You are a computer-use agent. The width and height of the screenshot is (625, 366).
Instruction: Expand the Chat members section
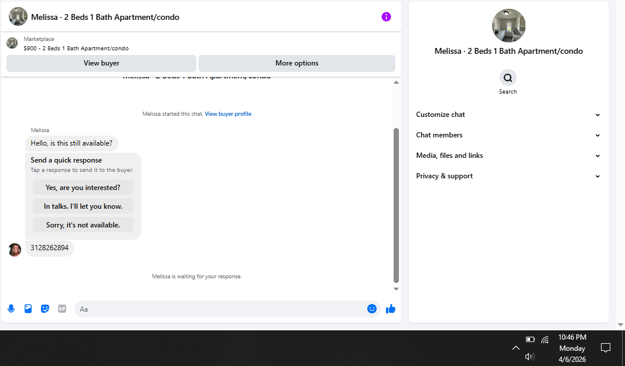tap(508, 135)
